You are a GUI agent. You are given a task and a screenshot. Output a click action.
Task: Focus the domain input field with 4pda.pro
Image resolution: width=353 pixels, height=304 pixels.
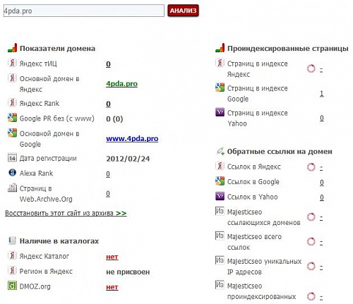point(84,11)
